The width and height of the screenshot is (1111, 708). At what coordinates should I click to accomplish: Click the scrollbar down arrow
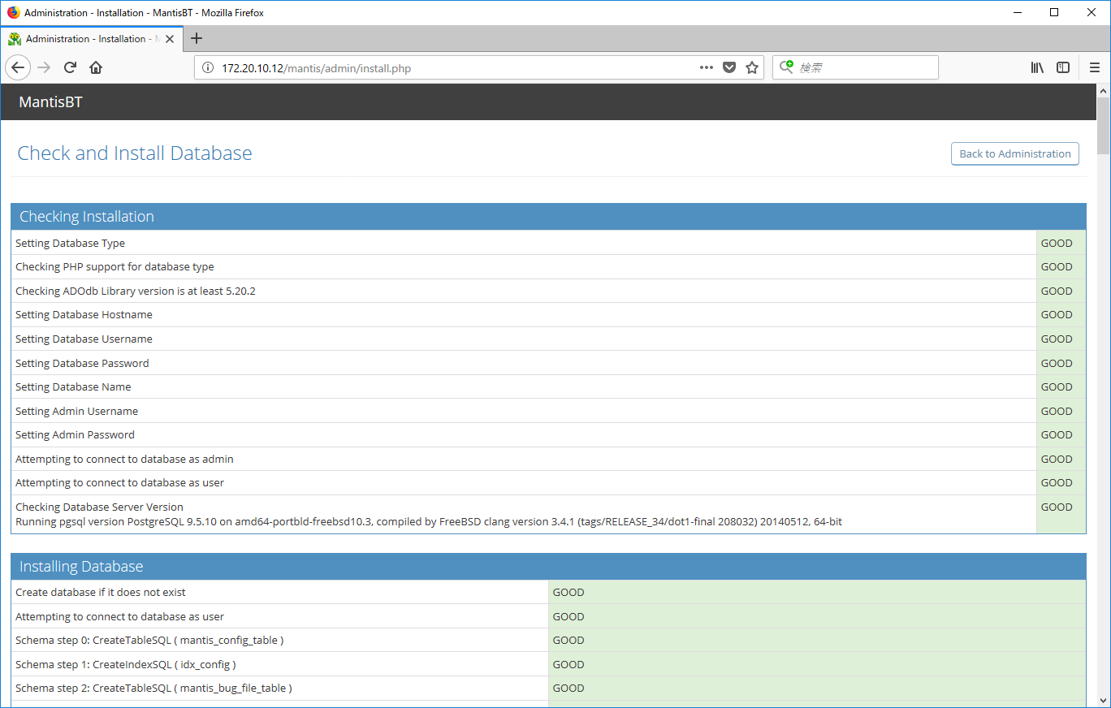click(1103, 700)
